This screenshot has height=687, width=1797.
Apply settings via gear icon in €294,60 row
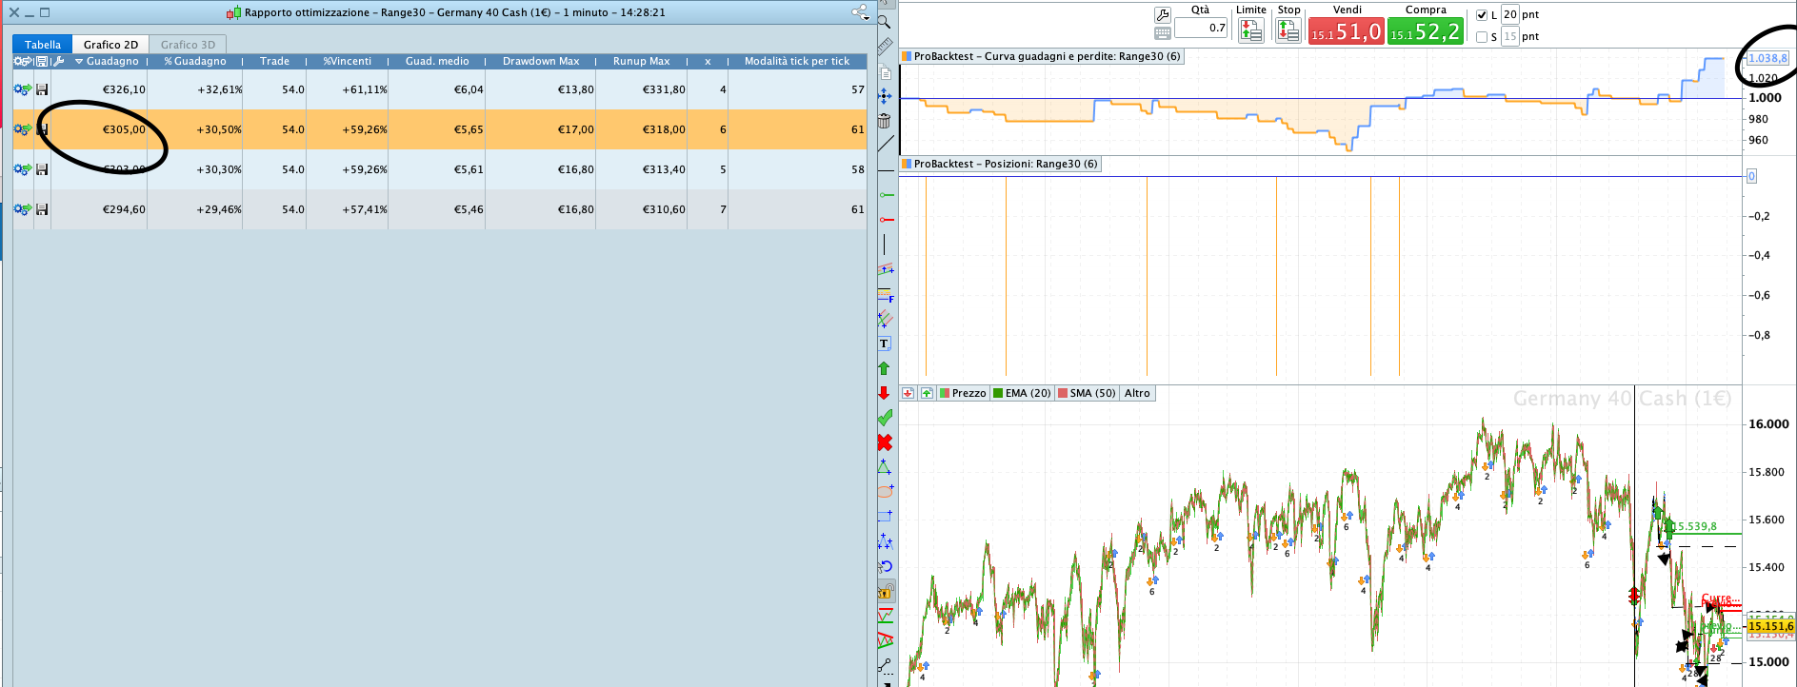(22, 209)
